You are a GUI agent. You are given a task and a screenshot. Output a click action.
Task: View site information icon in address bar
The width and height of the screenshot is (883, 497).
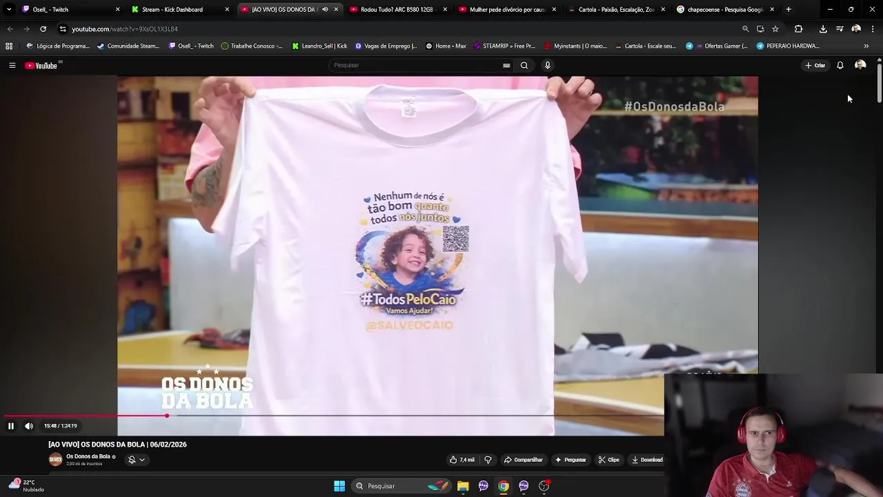click(x=63, y=29)
